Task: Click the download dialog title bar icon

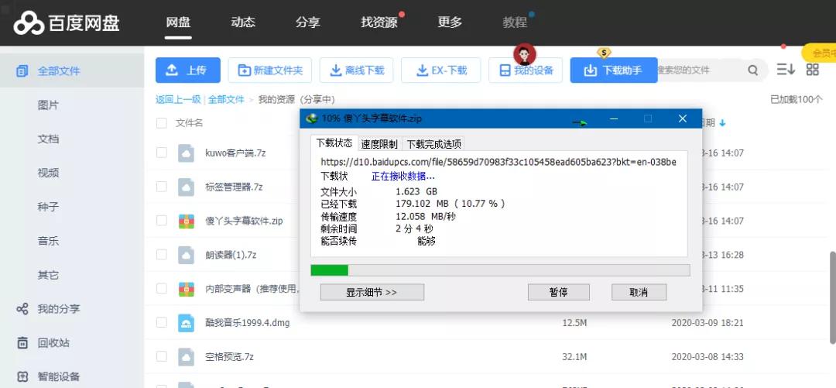Action: (x=312, y=118)
